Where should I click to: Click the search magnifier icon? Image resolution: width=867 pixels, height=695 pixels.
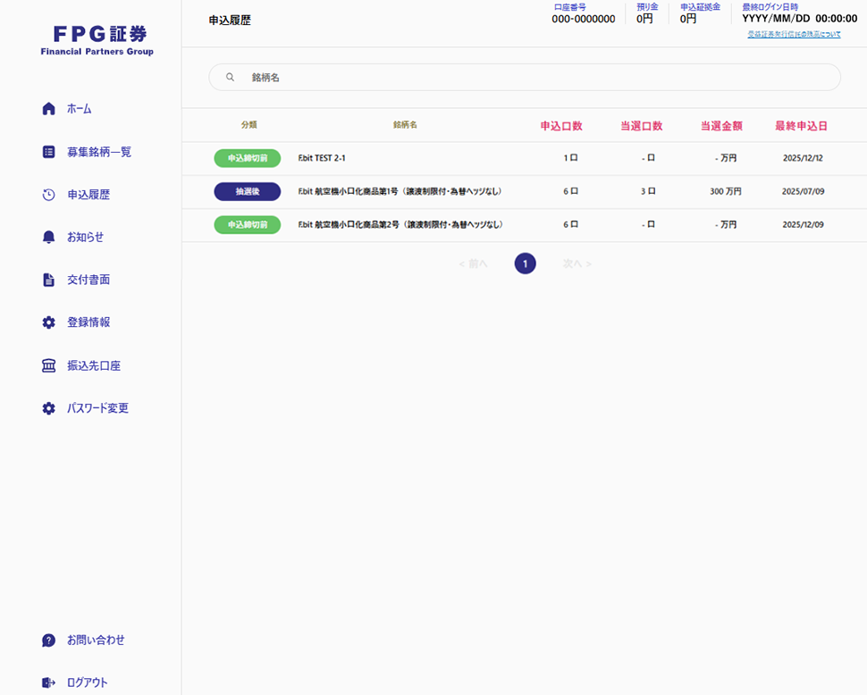point(230,78)
